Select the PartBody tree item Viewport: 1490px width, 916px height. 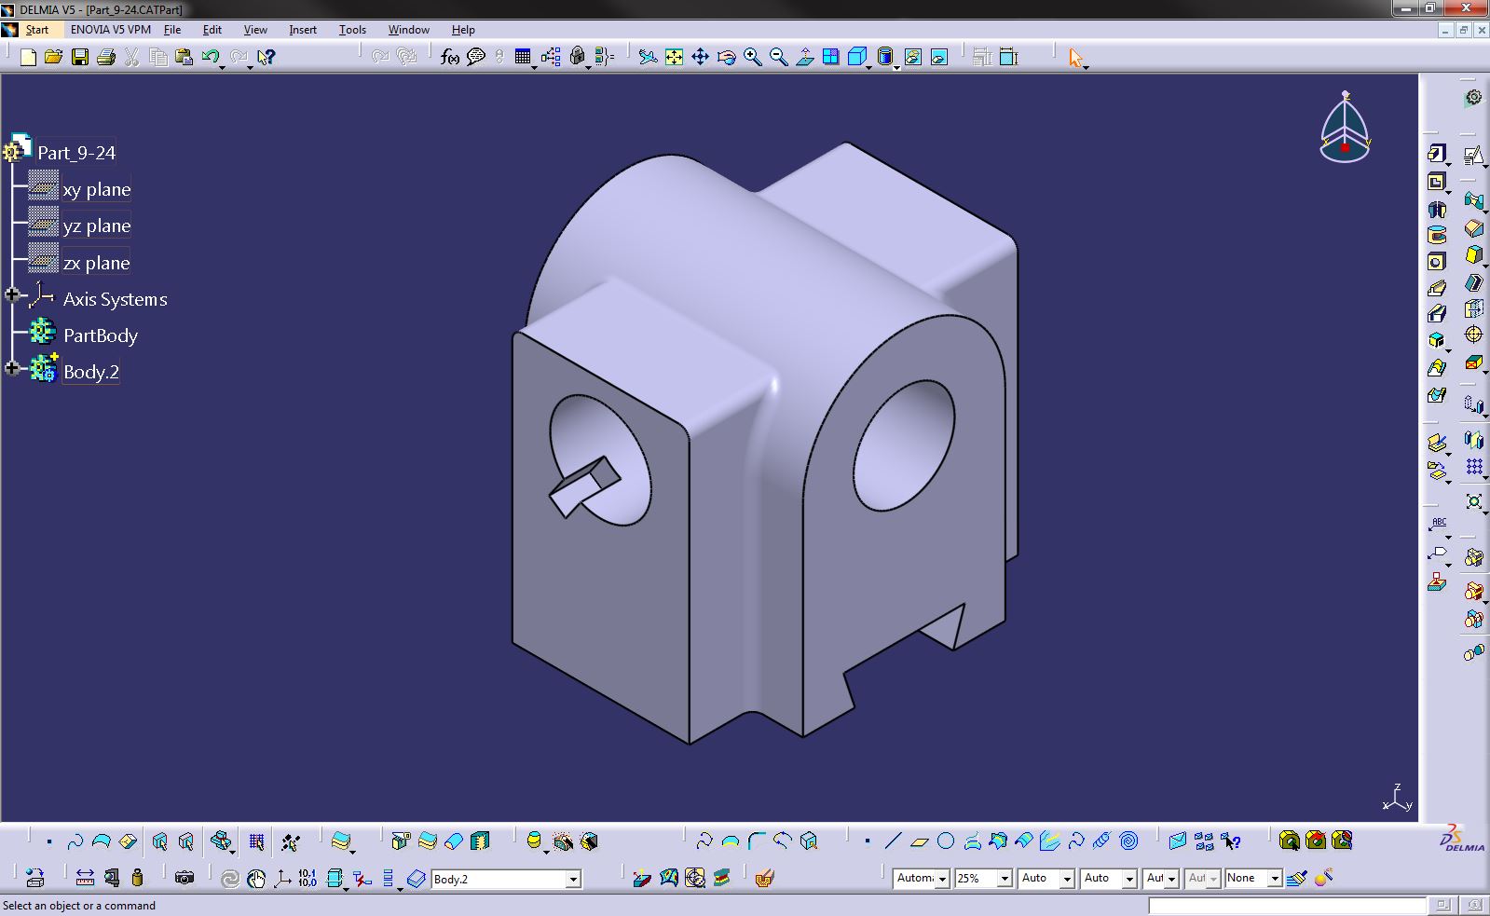coord(101,335)
